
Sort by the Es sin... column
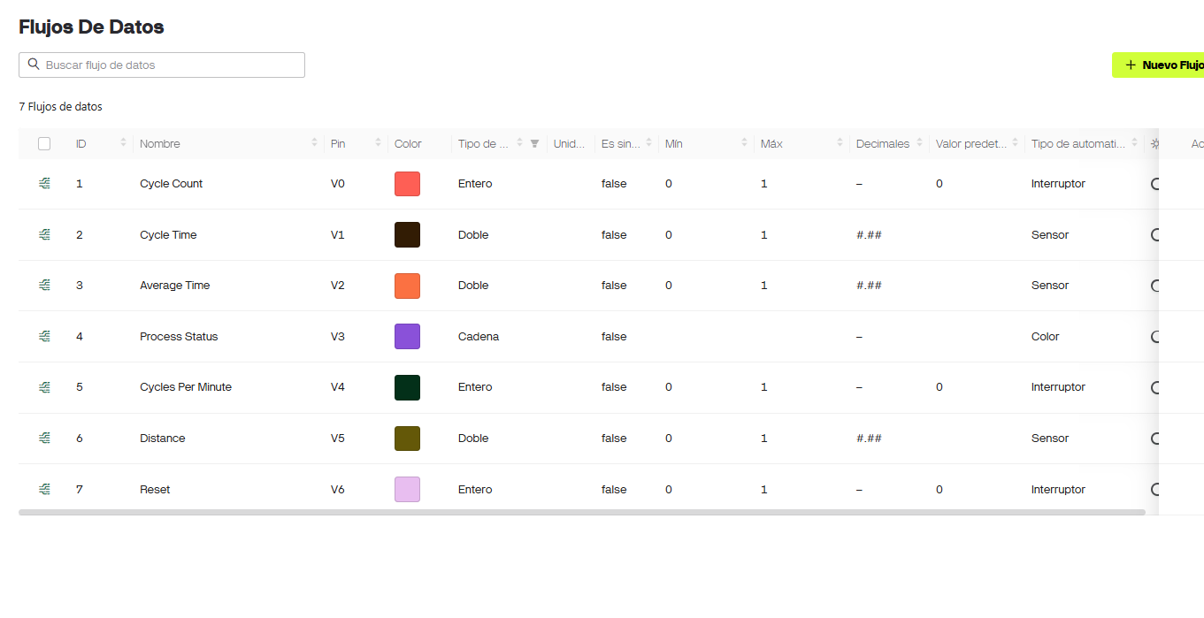click(x=648, y=143)
